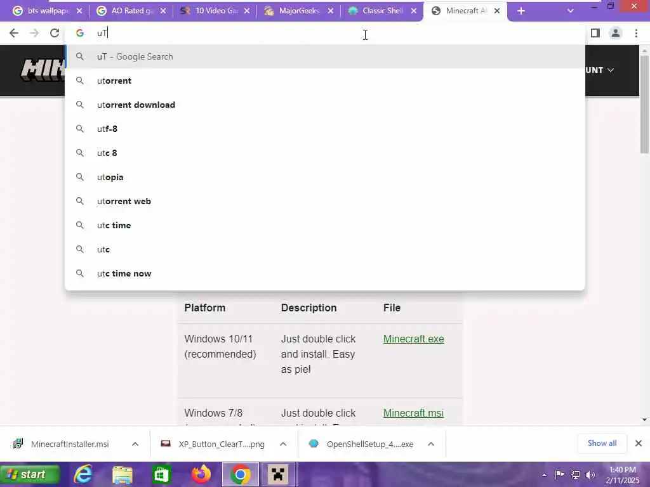Screen dimensions: 650x487
Task: Open a new tab with plus button
Action: pos(521,11)
